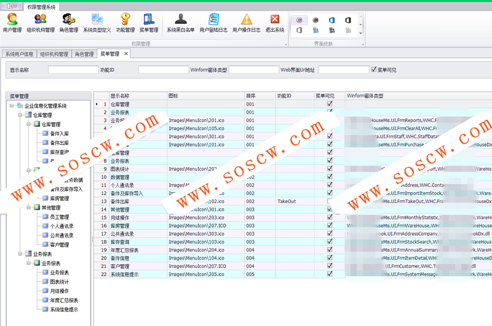Switch to 系统用户信息 tab
The width and height of the screenshot is (492, 326).
[x=19, y=54]
